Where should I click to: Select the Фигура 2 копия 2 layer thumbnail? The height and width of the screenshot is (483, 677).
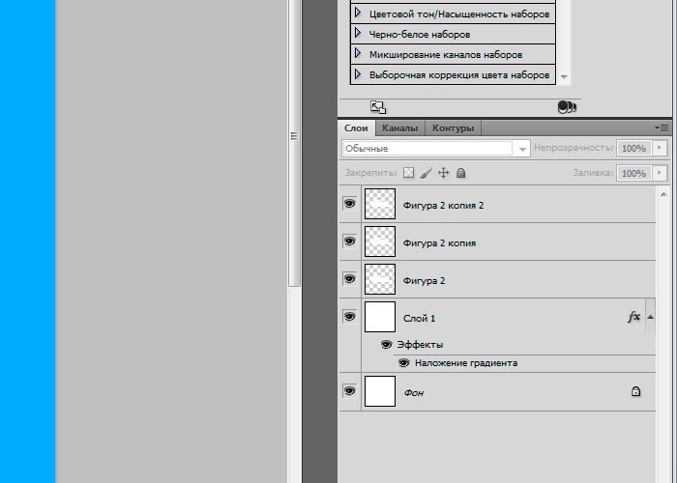point(380,204)
